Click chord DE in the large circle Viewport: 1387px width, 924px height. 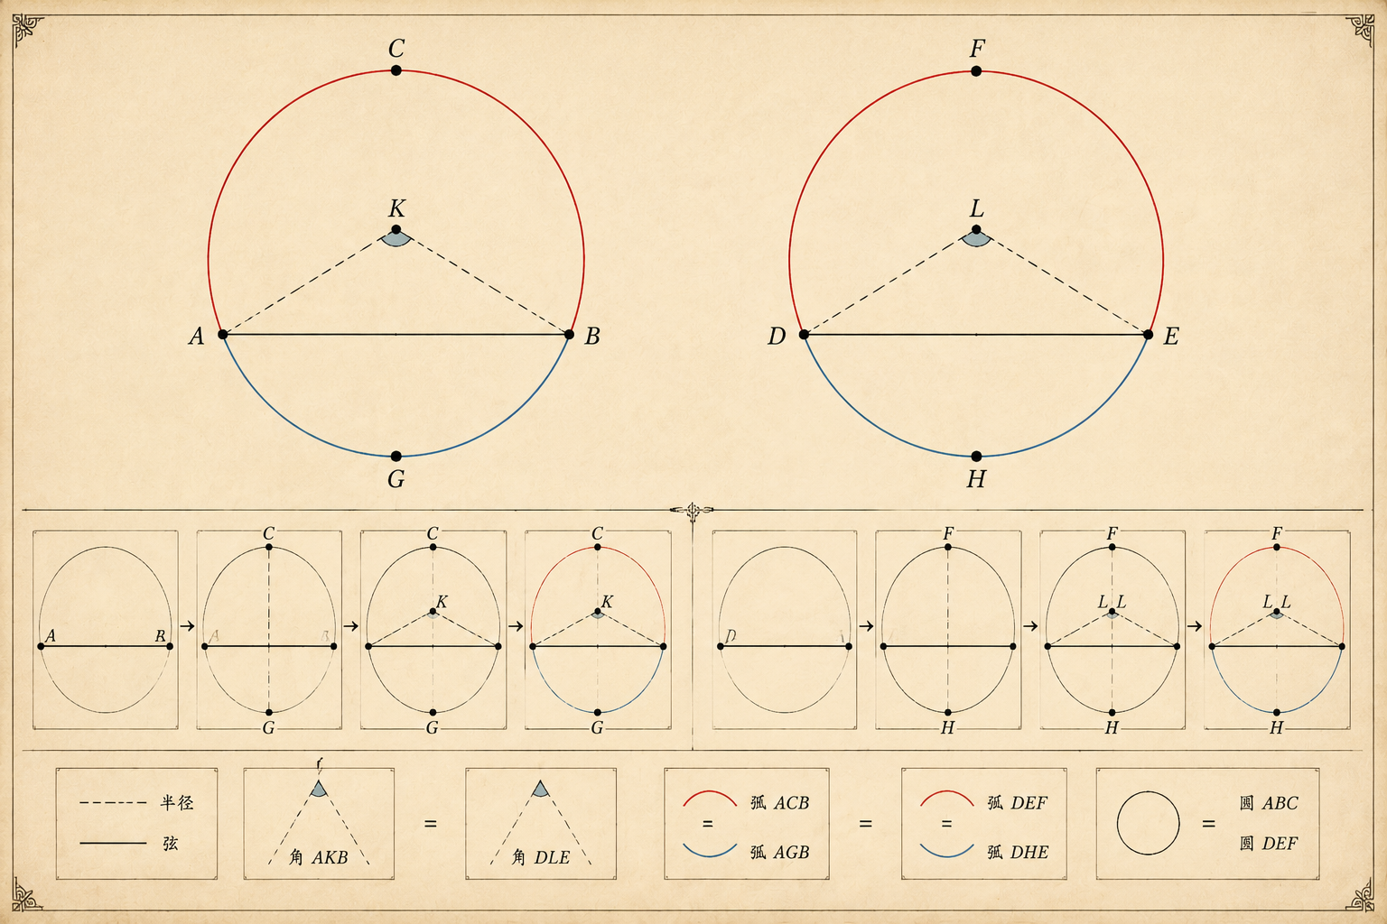pos(976,335)
